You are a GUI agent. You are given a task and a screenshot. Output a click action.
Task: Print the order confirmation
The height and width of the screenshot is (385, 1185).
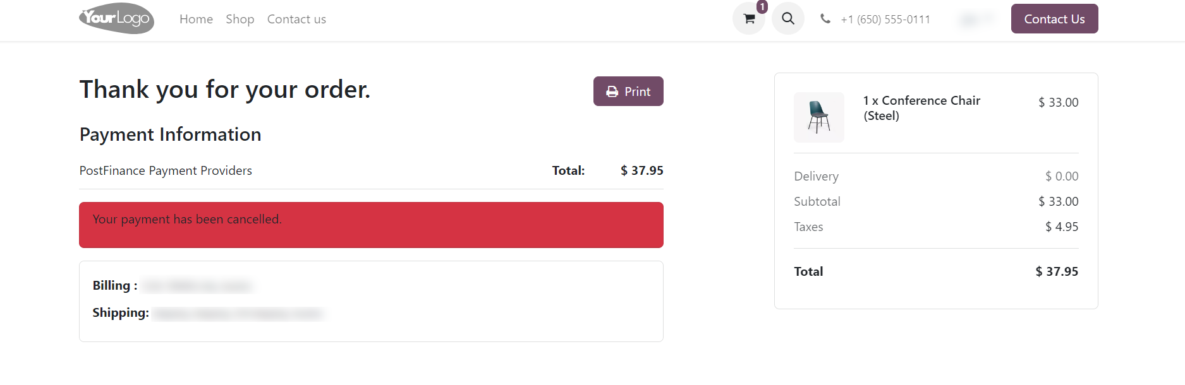click(x=628, y=91)
